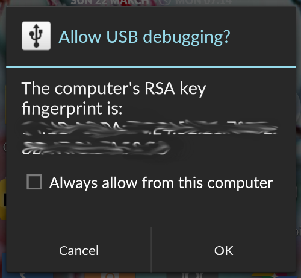Tick the Always allow checkbox
The height and width of the screenshot is (278, 301).
34,182
